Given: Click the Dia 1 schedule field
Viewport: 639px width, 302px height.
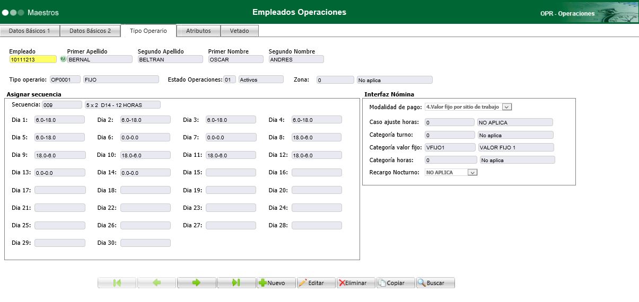Looking at the screenshot, I should (60, 120).
